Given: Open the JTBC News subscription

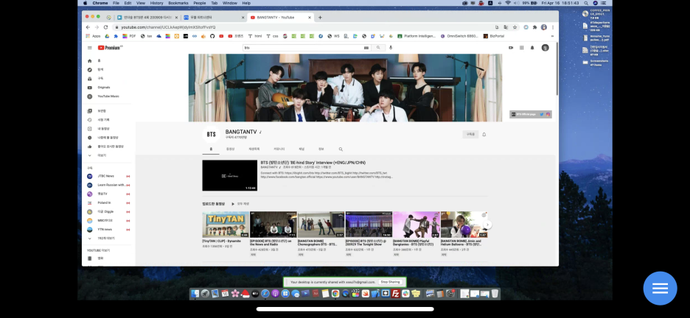Looking at the screenshot, I should tap(105, 176).
